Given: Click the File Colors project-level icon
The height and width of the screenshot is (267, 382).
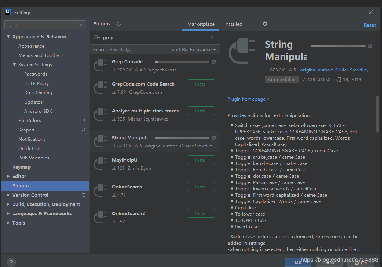Looking at the screenshot, I should coord(84,120).
